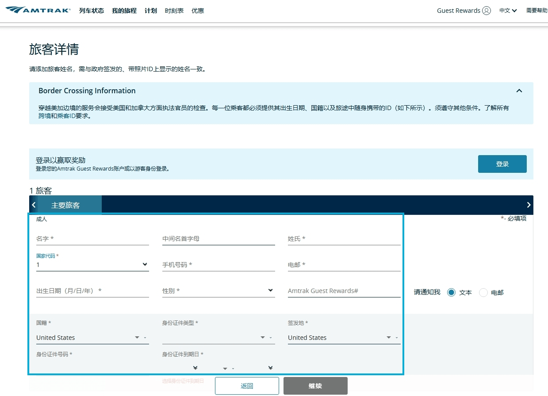Click the 登录 button
The width and height of the screenshot is (548, 396).
[x=502, y=164]
